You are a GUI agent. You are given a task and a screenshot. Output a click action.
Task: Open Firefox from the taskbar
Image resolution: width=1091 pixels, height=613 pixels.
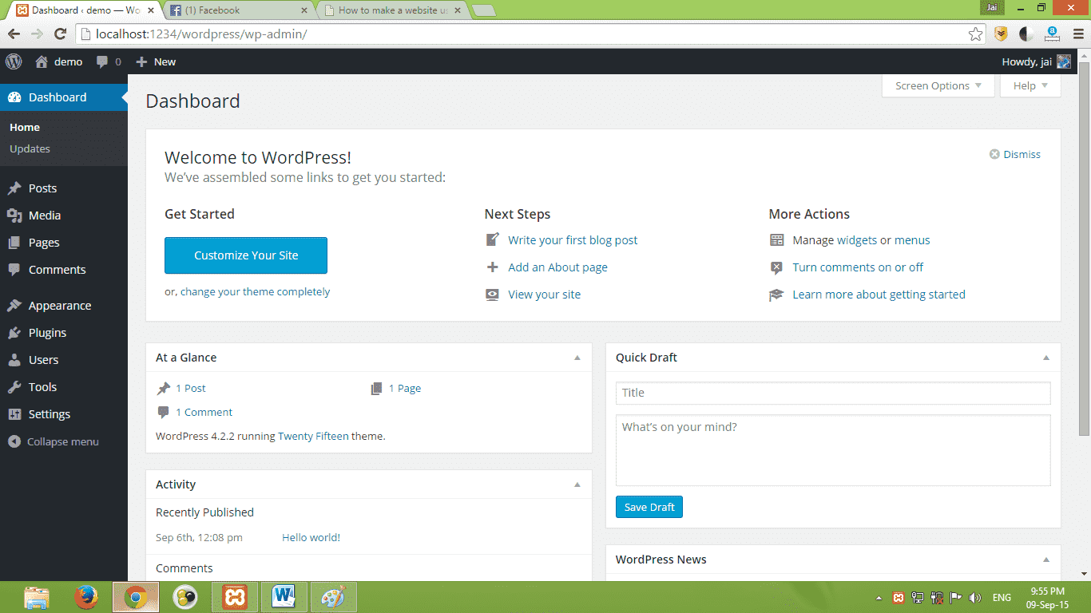tap(86, 597)
